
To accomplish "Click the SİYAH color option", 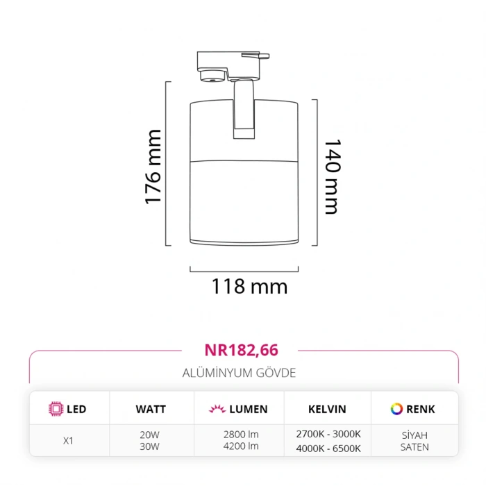I will pyautogui.click(x=414, y=433).
